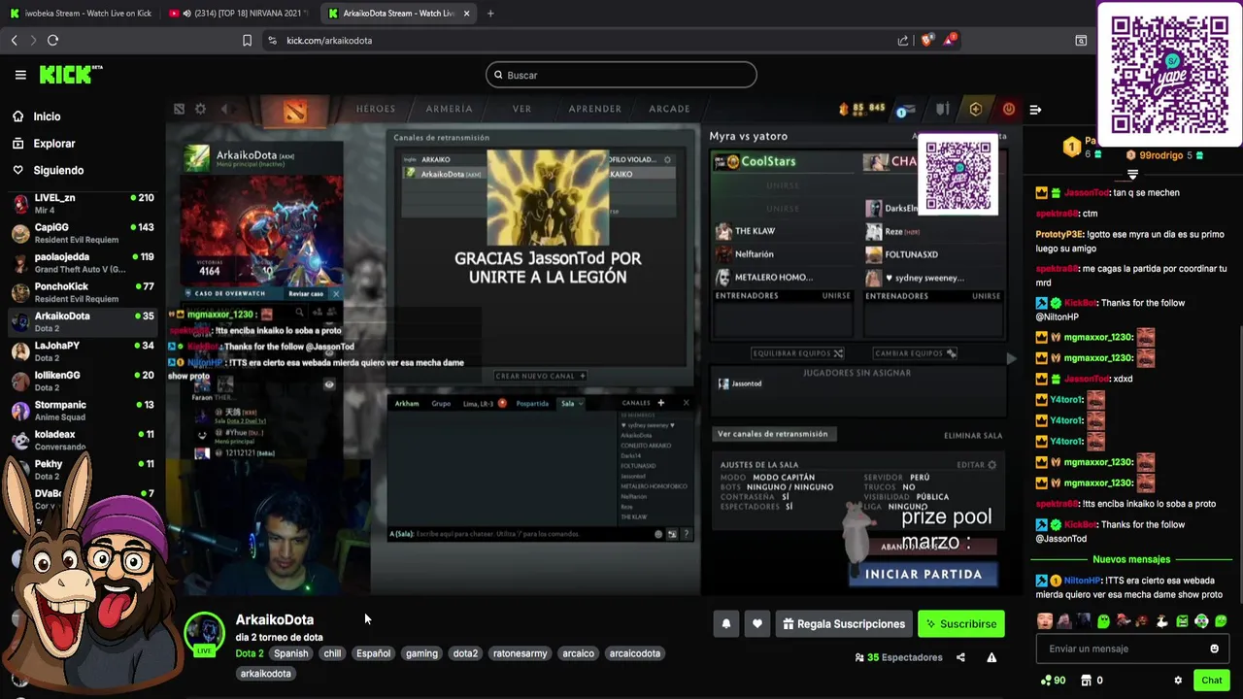Click the Español tag

[x=373, y=653]
